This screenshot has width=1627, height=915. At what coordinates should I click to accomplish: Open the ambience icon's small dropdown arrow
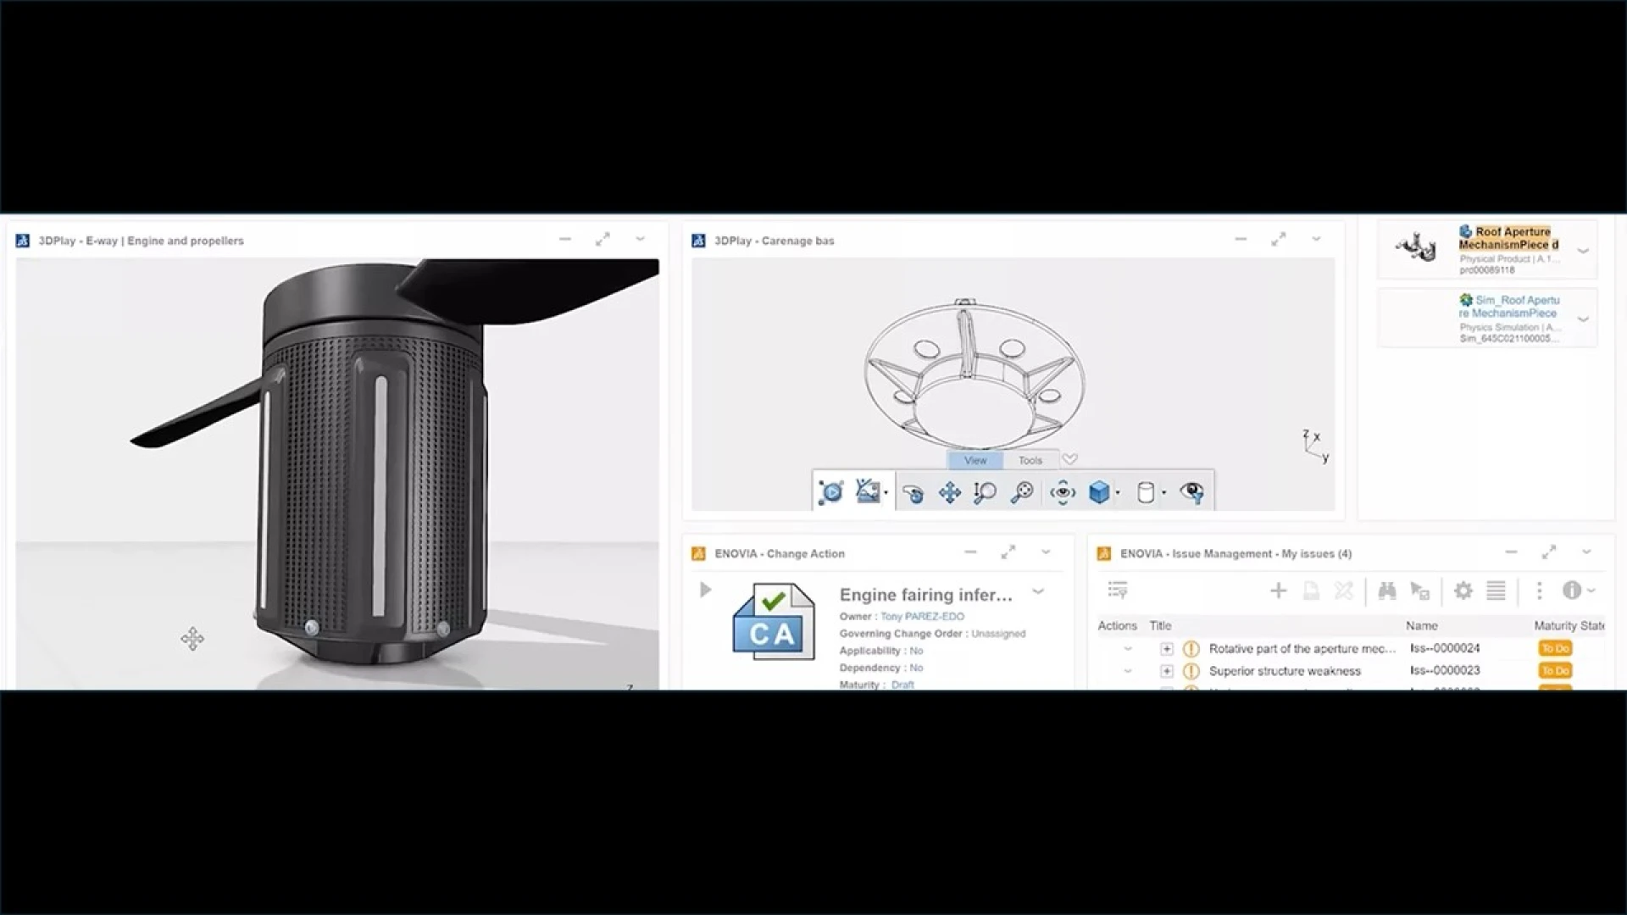coord(886,493)
